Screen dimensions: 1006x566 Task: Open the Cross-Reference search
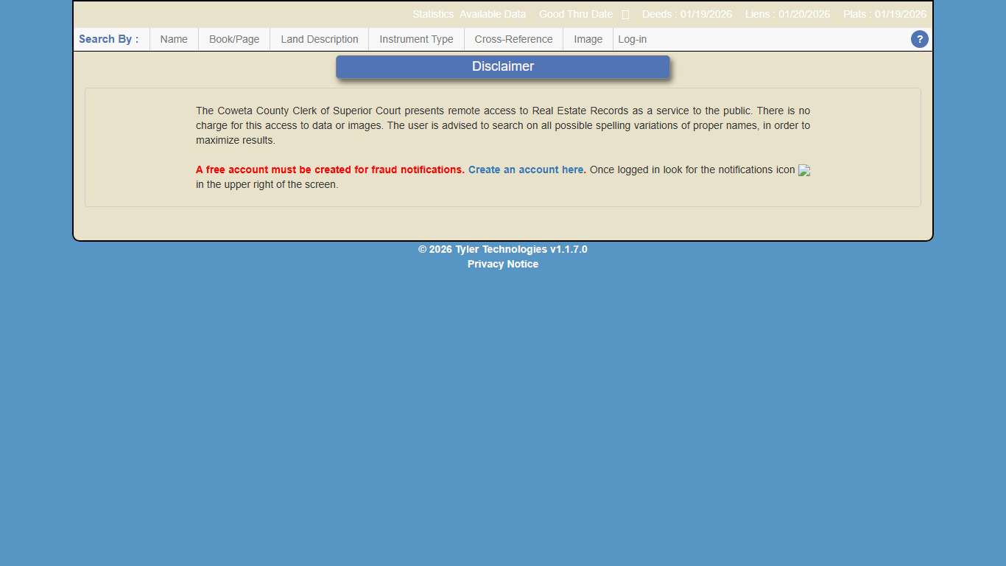tap(513, 40)
